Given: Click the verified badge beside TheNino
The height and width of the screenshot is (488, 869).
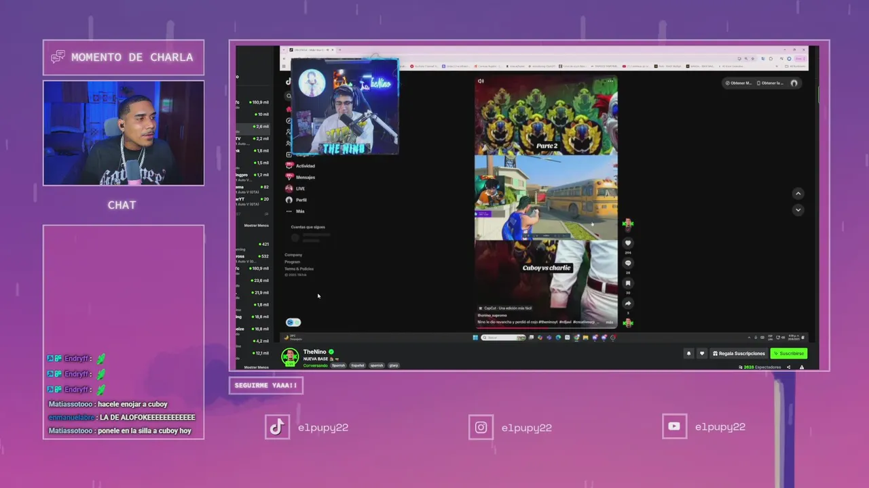Looking at the screenshot, I should click(x=331, y=352).
